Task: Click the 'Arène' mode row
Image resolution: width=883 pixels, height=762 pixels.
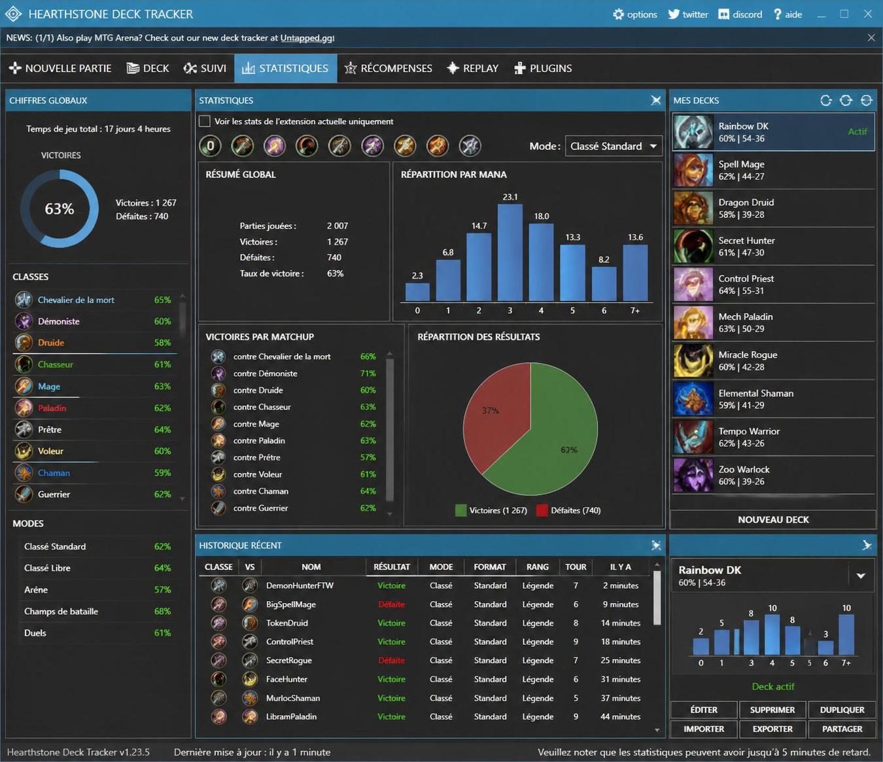Action: pyautogui.click(x=97, y=589)
